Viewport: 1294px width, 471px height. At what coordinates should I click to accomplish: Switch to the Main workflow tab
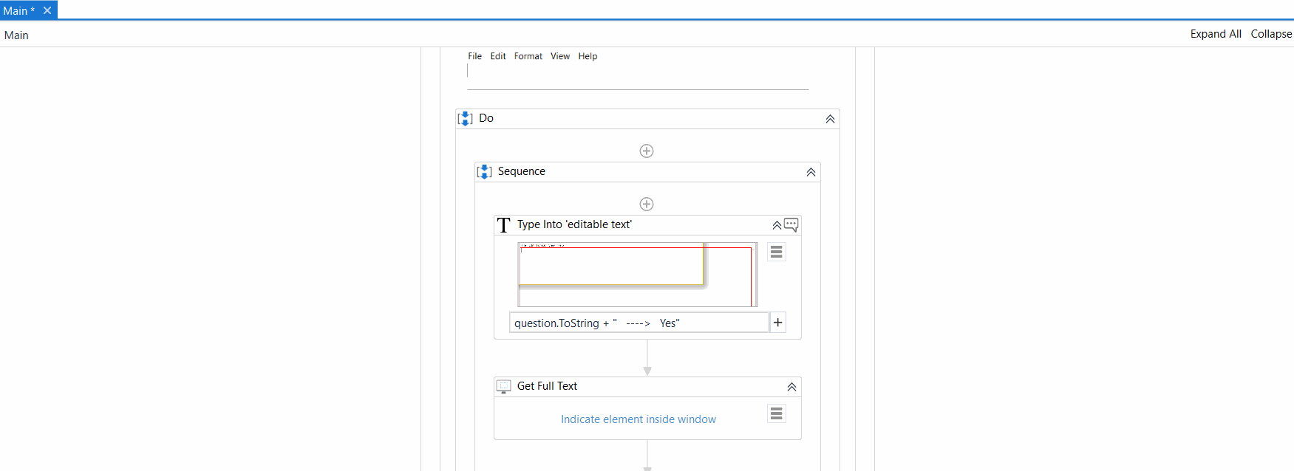pos(18,10)
